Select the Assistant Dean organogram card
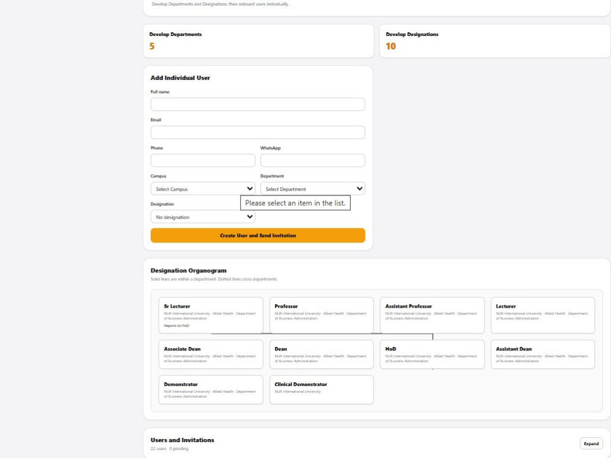Screen dimensions: 611x458 (x=543, y=354)
